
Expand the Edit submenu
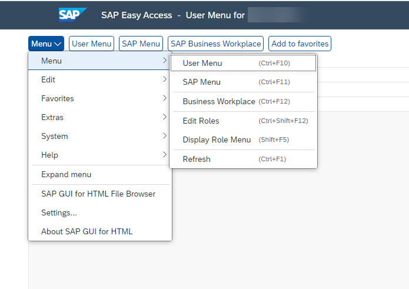click(99, 79)
